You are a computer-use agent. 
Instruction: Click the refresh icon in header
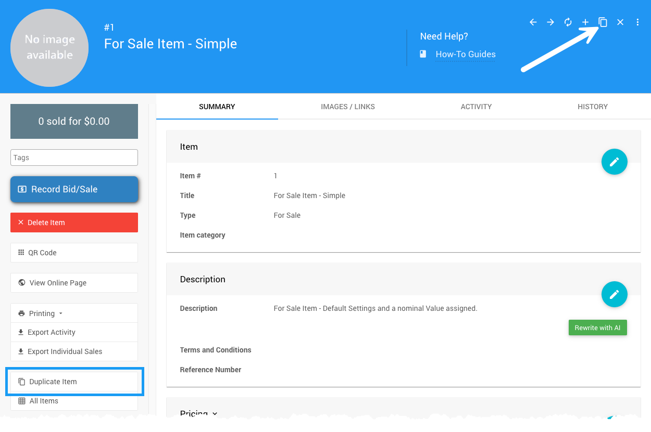(568, 22)
